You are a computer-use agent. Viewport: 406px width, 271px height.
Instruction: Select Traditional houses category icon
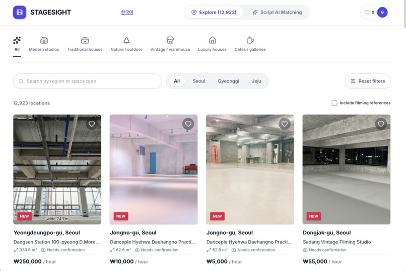85,40
